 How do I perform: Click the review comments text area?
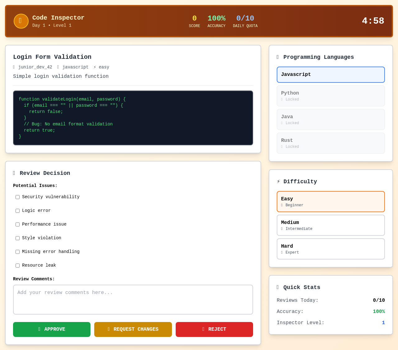133,299
